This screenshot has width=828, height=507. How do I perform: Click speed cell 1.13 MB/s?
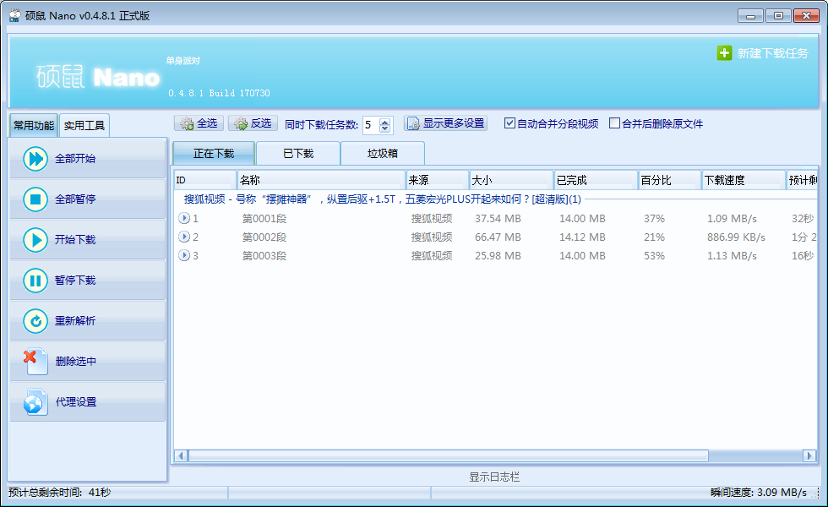point(732,255)
